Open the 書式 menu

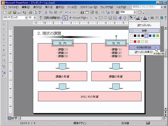(x=60, y=7)
